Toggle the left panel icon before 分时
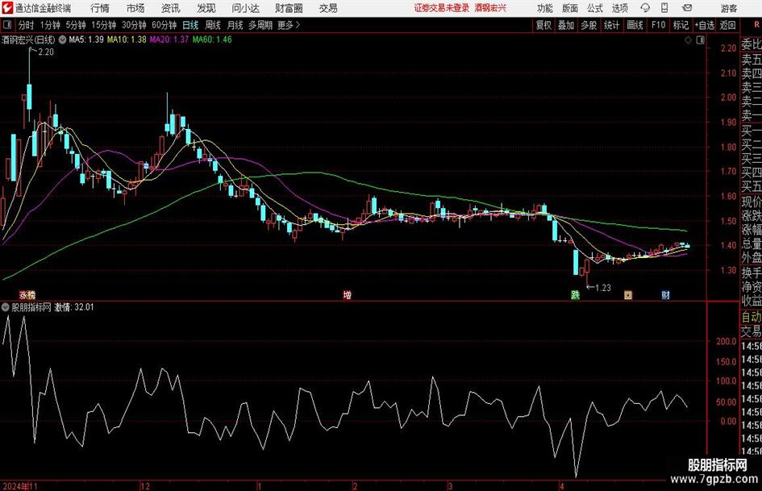This screenshot has width=762, height=491. click(7, 25)
